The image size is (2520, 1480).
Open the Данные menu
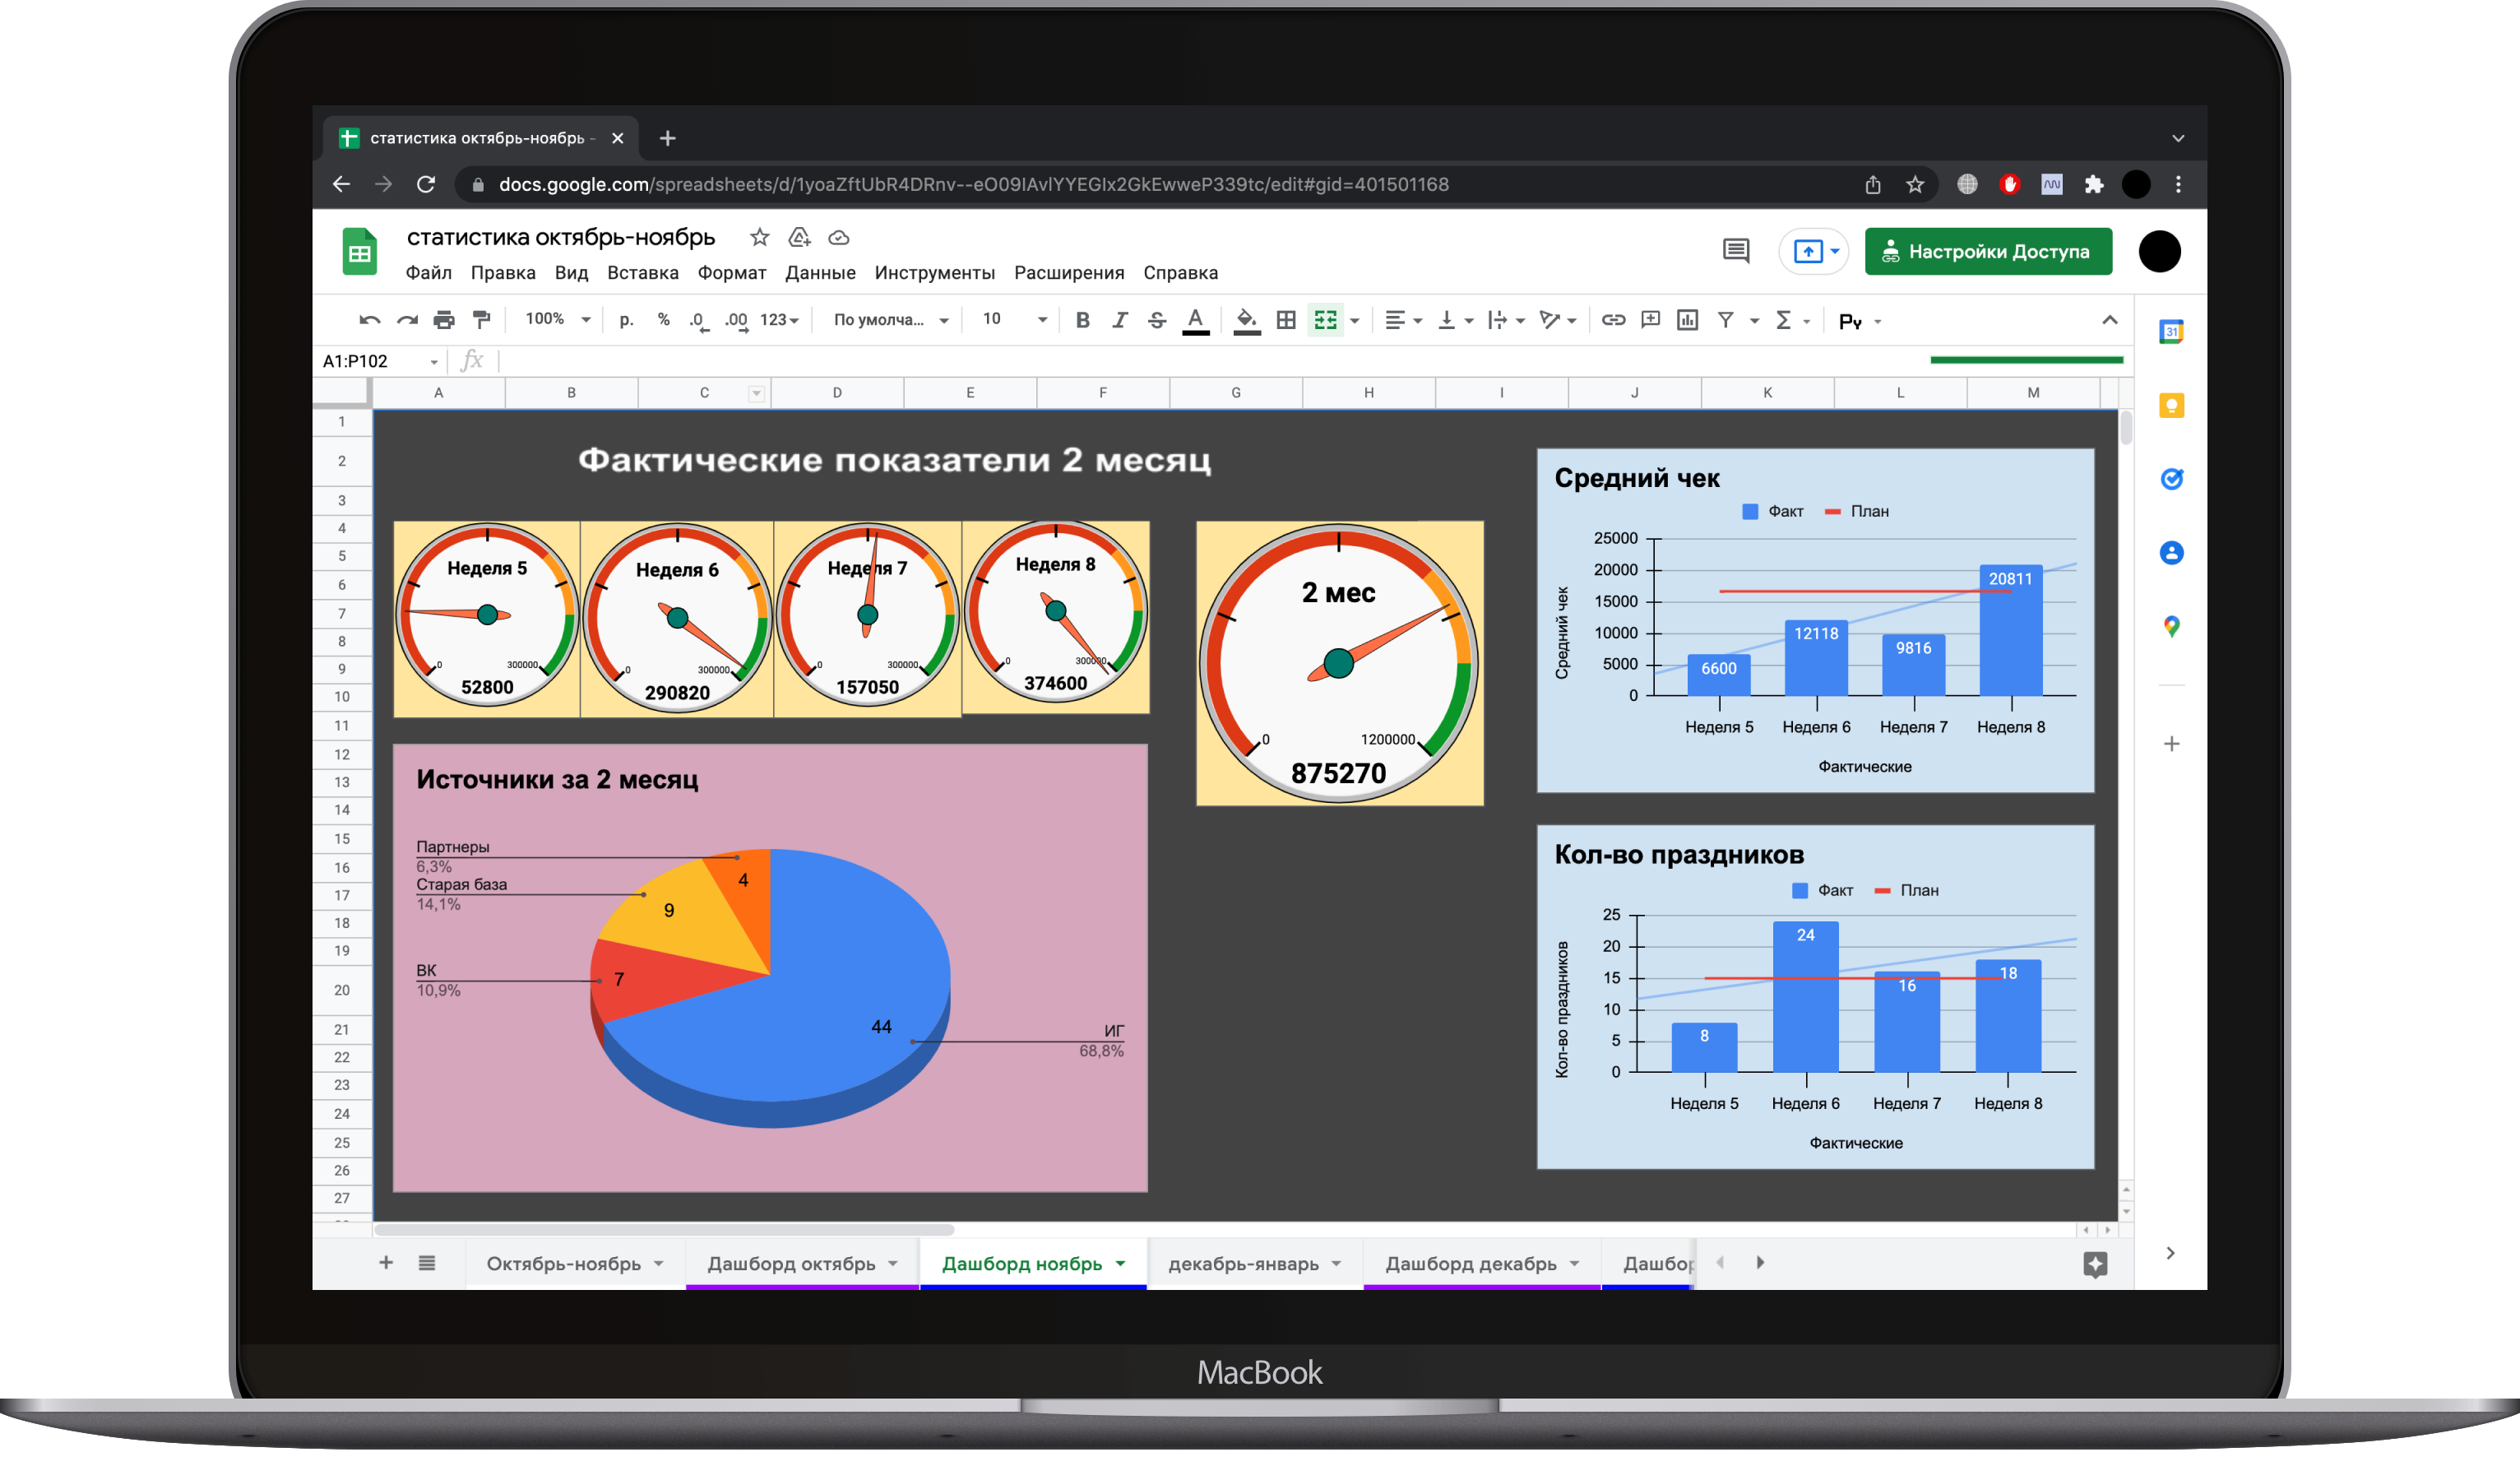[819, 273]
